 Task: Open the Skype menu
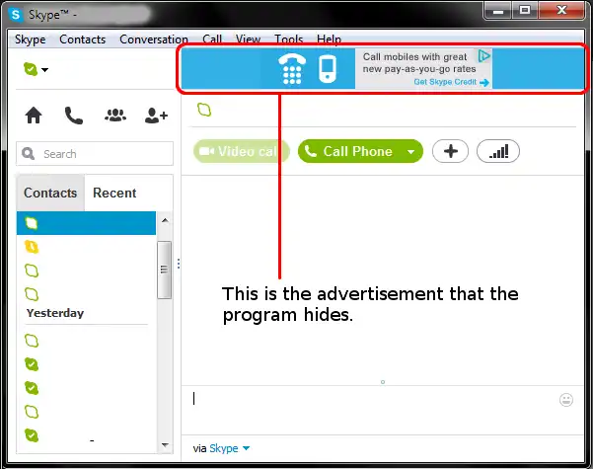[30, 39]
